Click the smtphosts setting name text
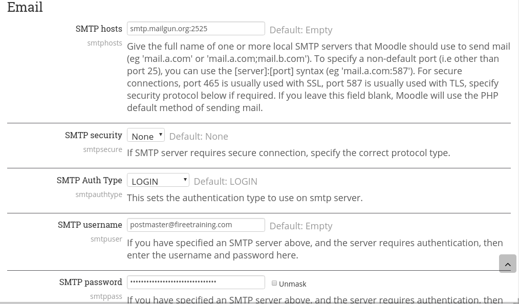Screen dimensions: 519x304 pyautogui.click(x=104, y=43)
